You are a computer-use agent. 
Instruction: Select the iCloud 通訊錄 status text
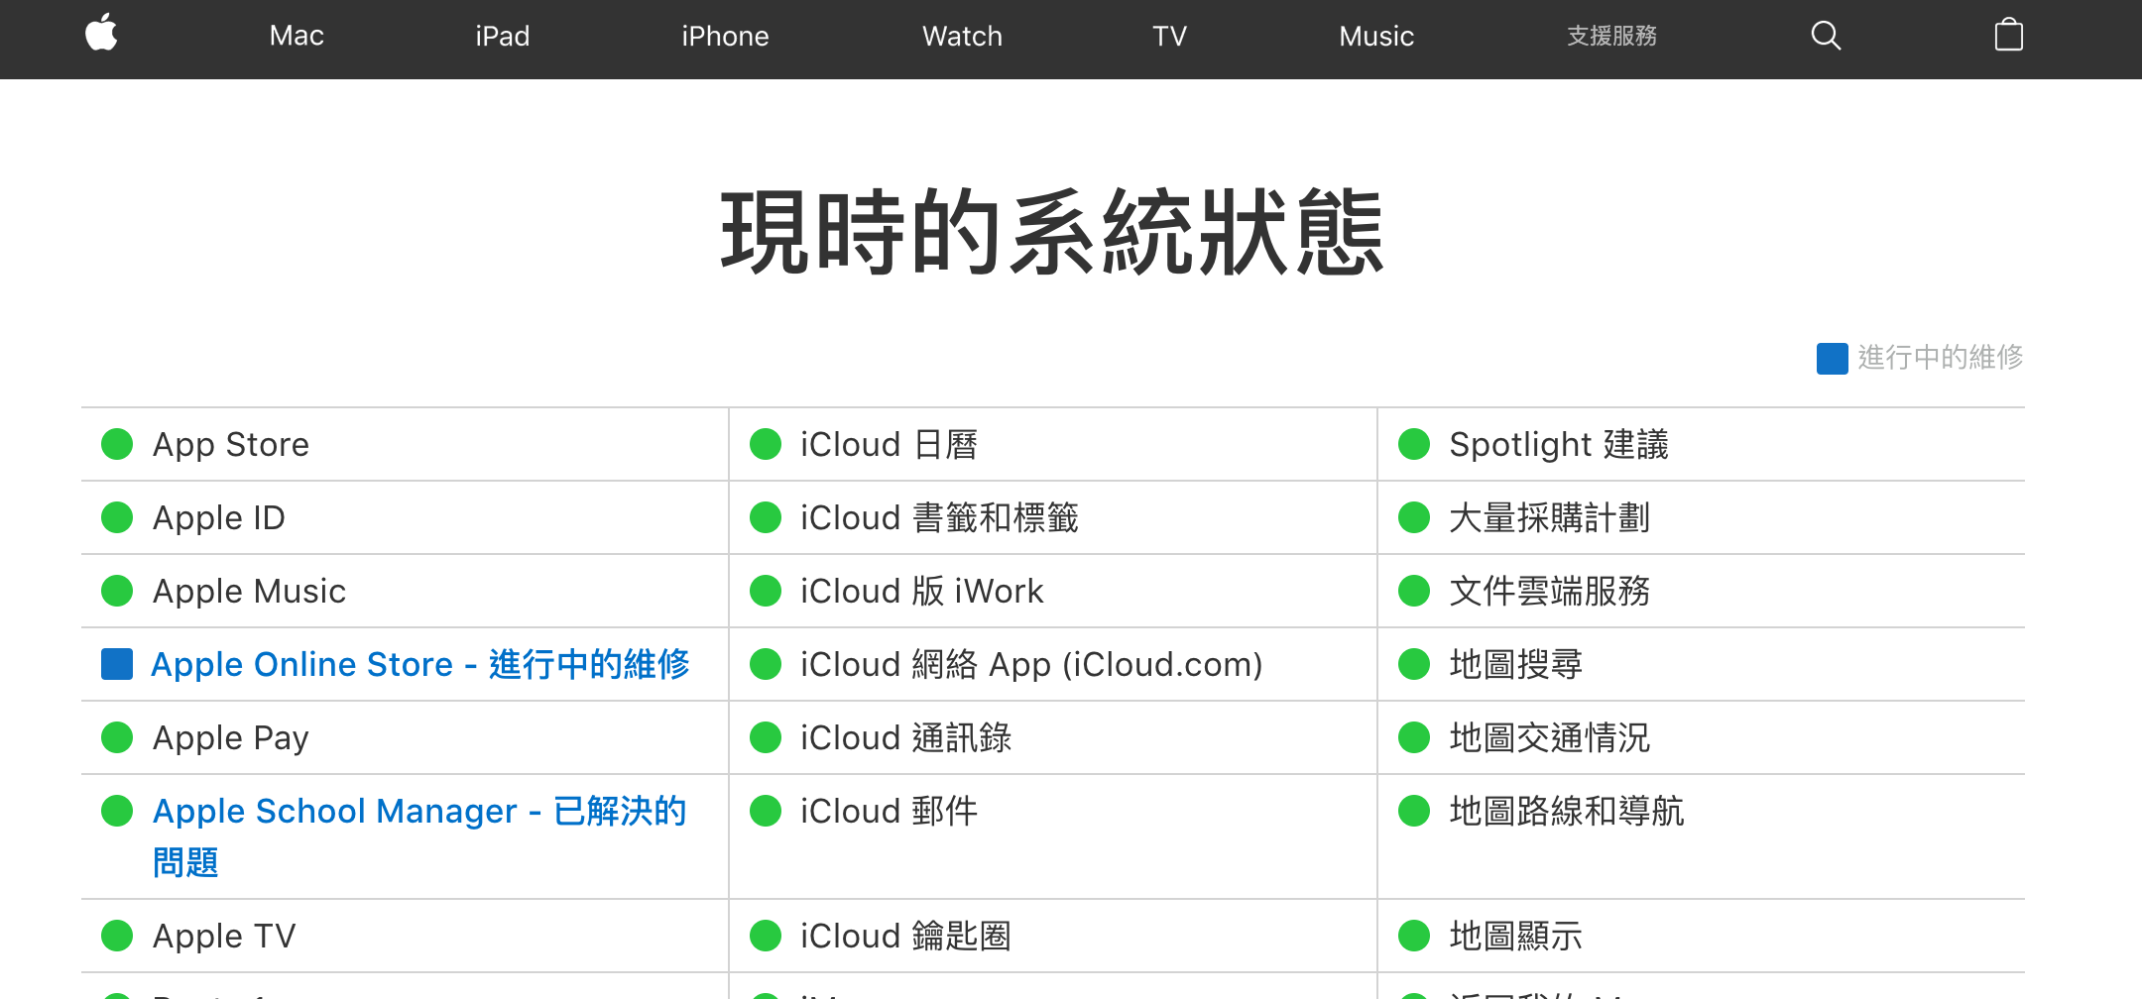click(x=906, y=737)
